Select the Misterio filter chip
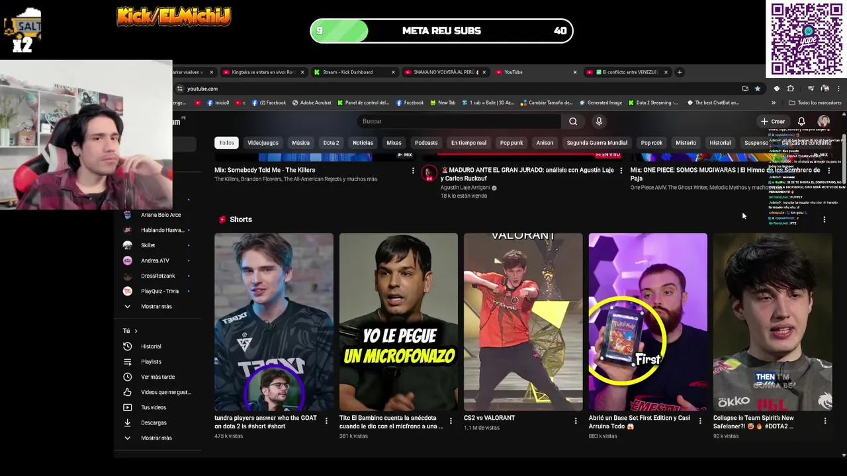This screenshot has width=847, height=476. 686,143
